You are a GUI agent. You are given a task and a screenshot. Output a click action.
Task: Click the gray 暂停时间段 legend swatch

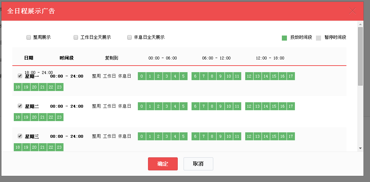318,38
